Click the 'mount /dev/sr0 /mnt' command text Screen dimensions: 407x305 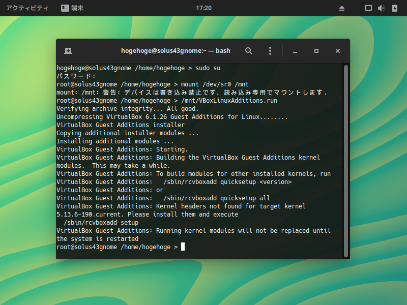click(x=215, y=84)
